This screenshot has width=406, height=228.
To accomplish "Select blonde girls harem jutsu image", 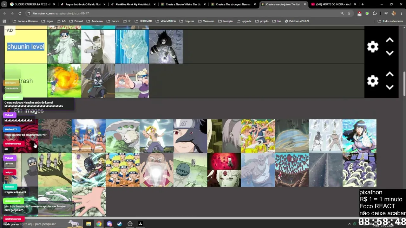I will pyautogui.click(x=258, y=136).
